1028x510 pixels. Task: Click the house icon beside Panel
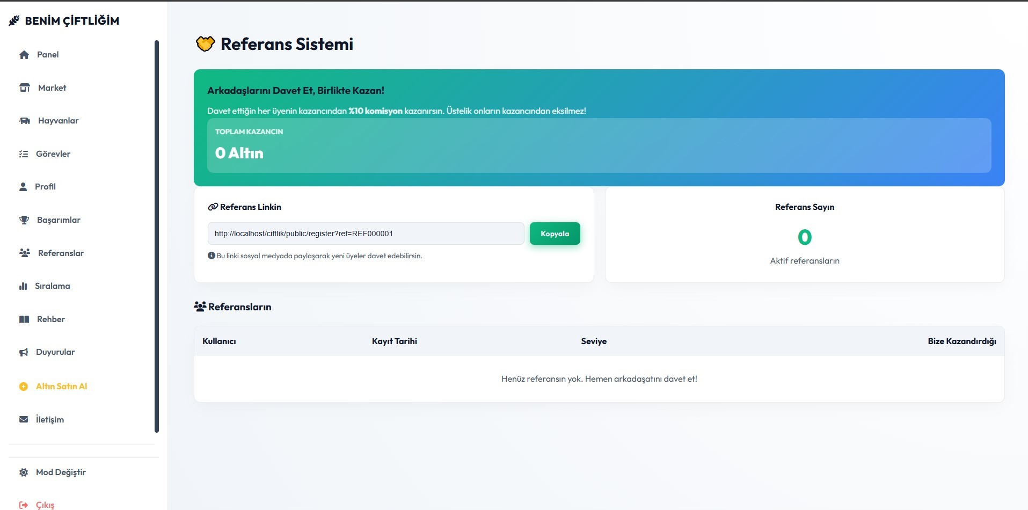pos(24,55)
